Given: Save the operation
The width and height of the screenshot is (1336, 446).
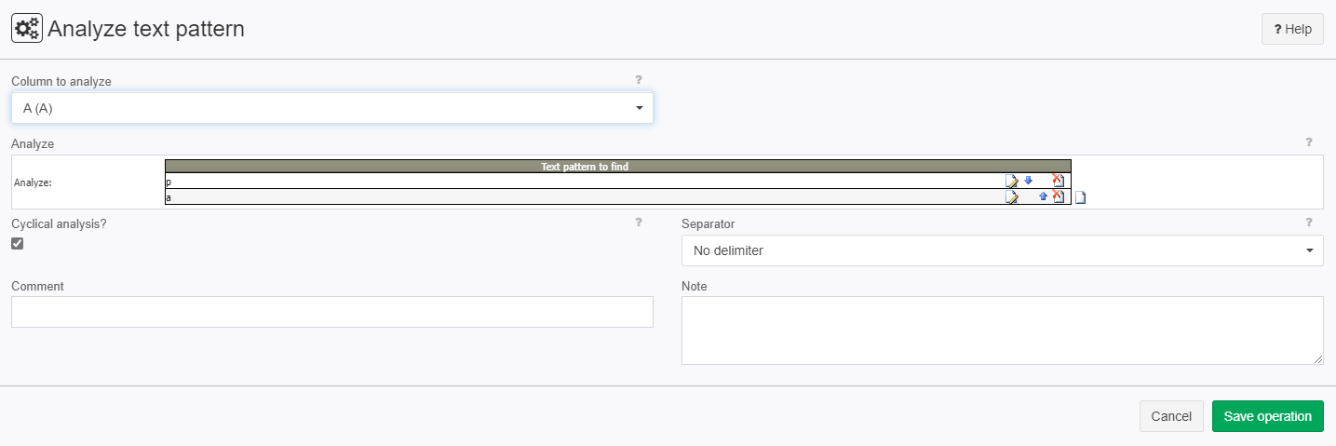Looking at the screenshot, I should (x=1268, y=416).
